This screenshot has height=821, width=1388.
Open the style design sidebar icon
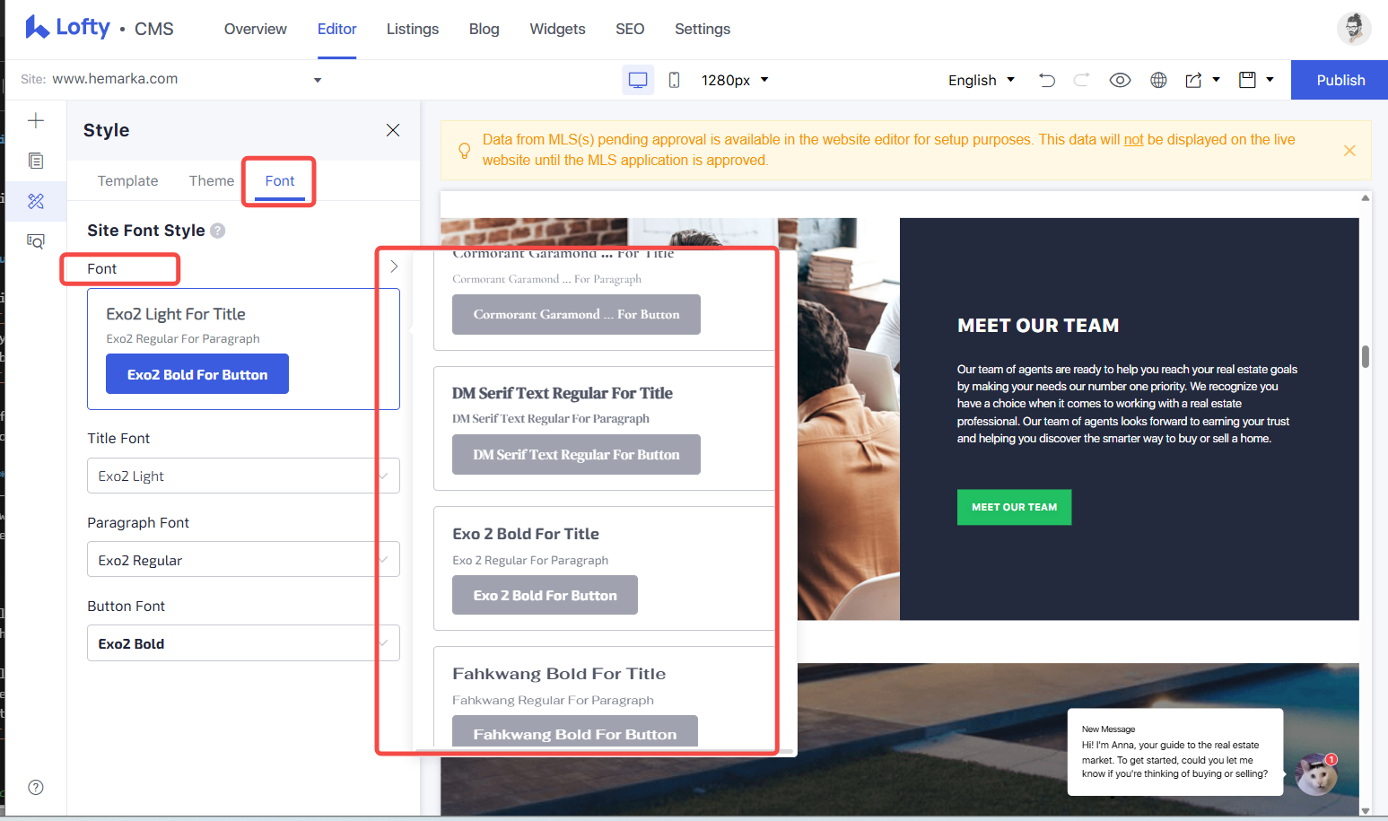coord(36,201)
